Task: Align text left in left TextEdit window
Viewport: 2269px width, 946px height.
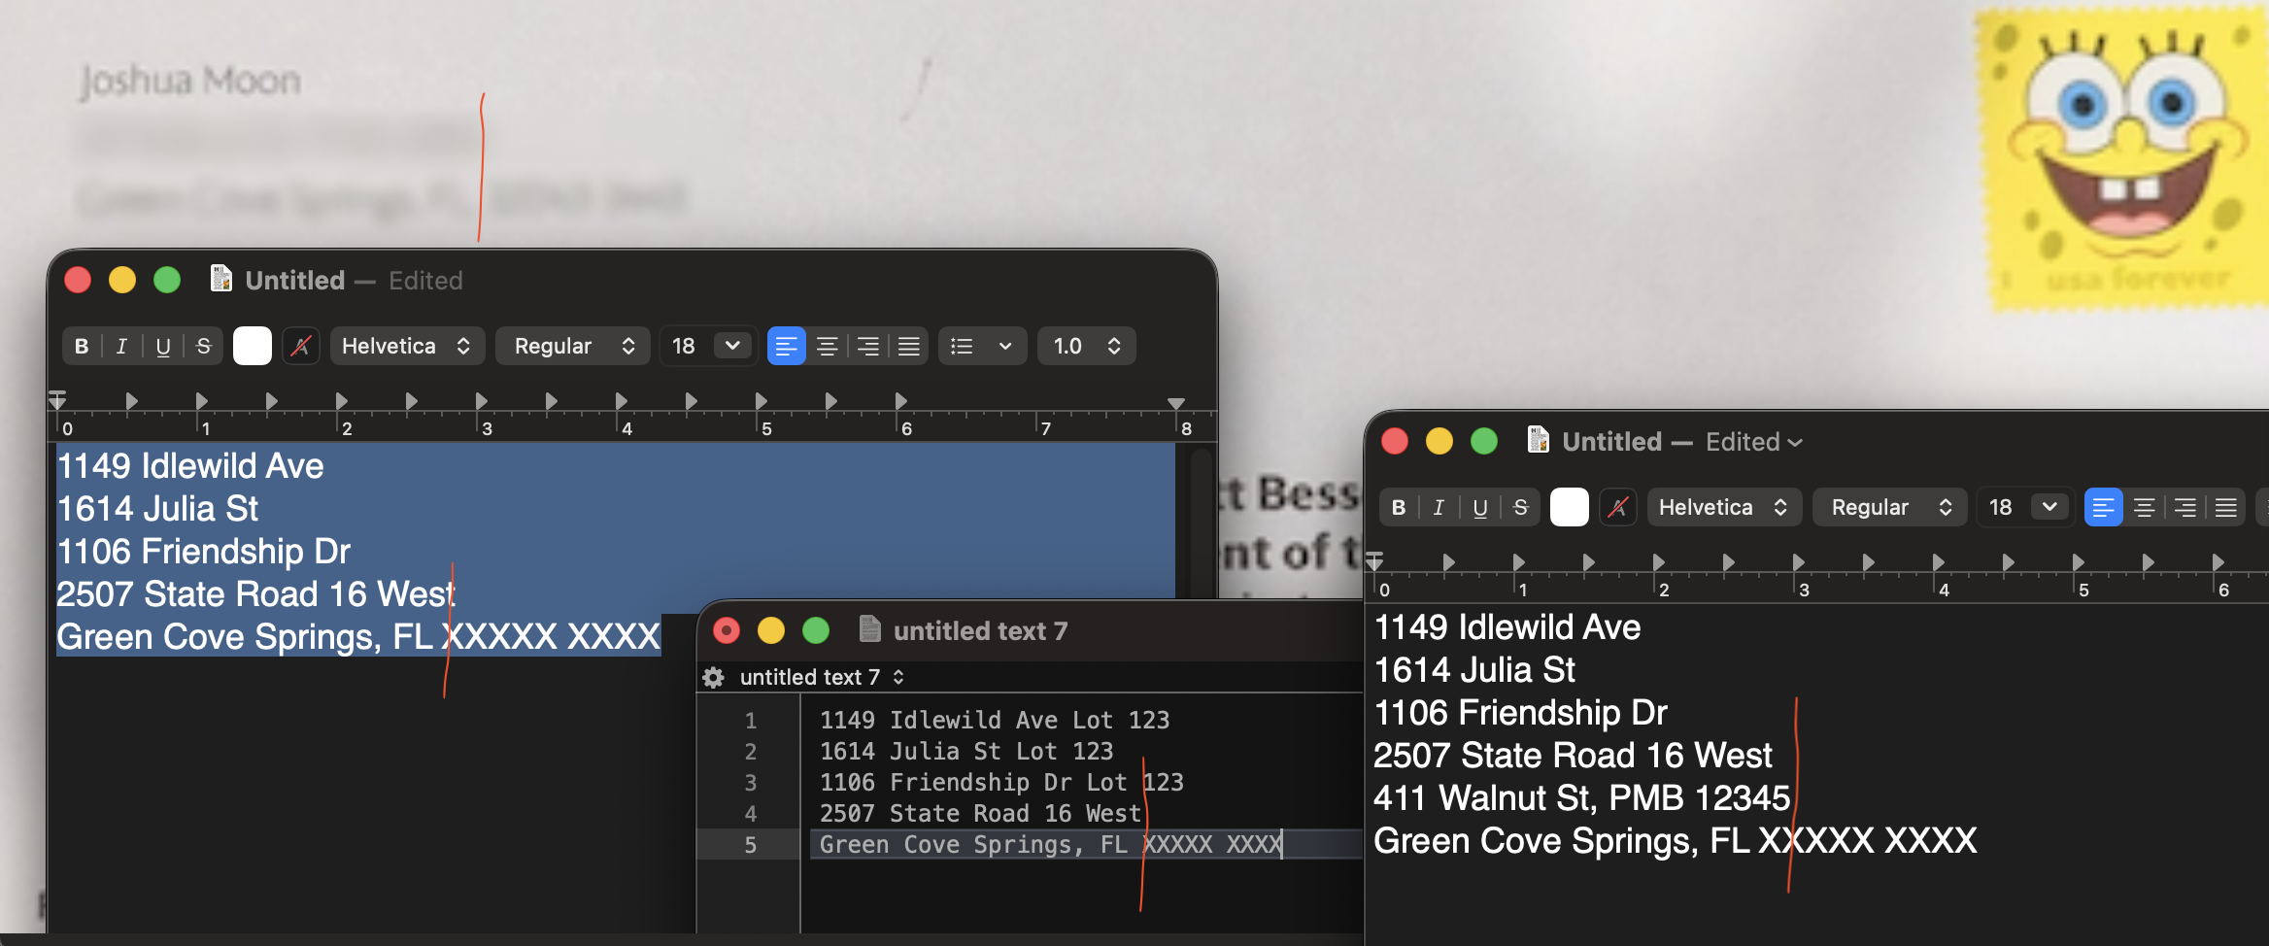Action: (x=787, y=347)
